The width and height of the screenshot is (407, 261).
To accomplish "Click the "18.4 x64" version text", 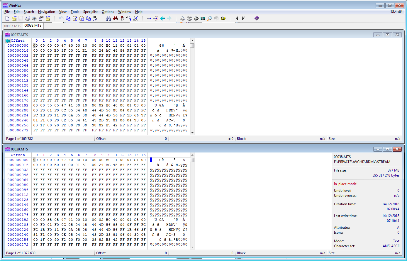I will tap(396, 12).
